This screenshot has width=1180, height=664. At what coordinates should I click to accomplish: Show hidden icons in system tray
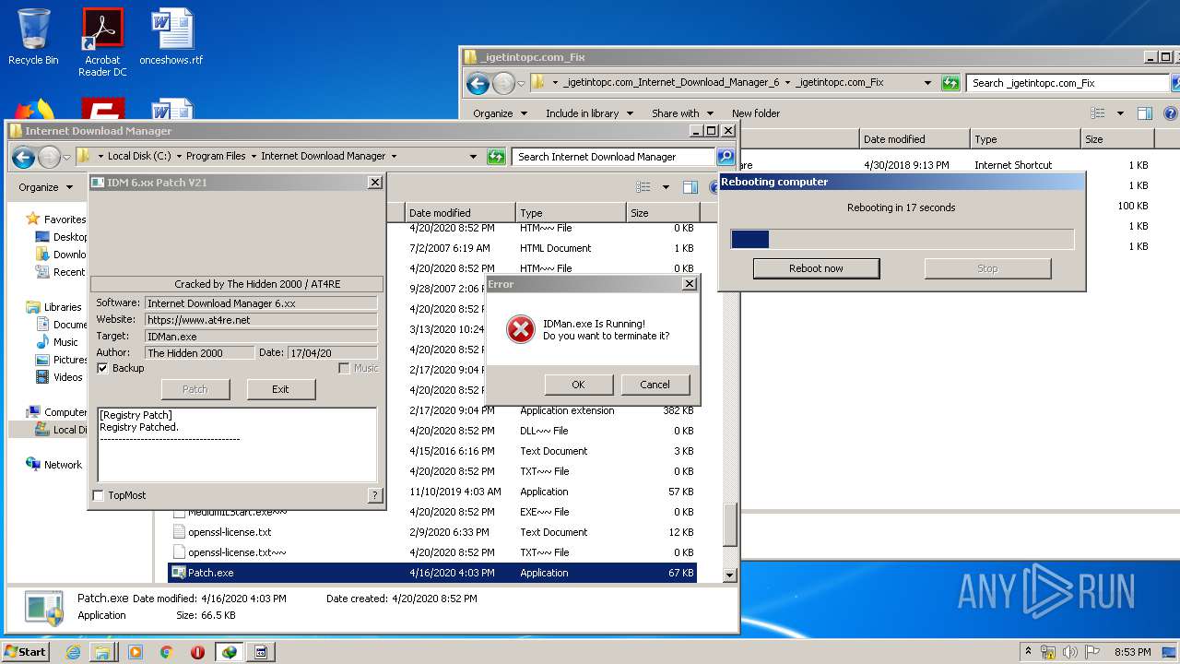pos(1028,652)
